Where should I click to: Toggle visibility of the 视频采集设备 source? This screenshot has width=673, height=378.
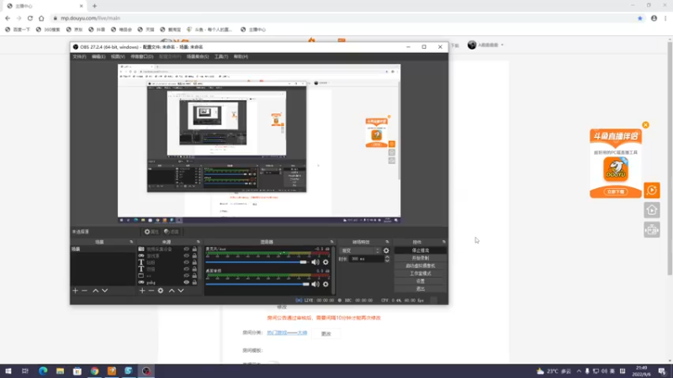186,249
